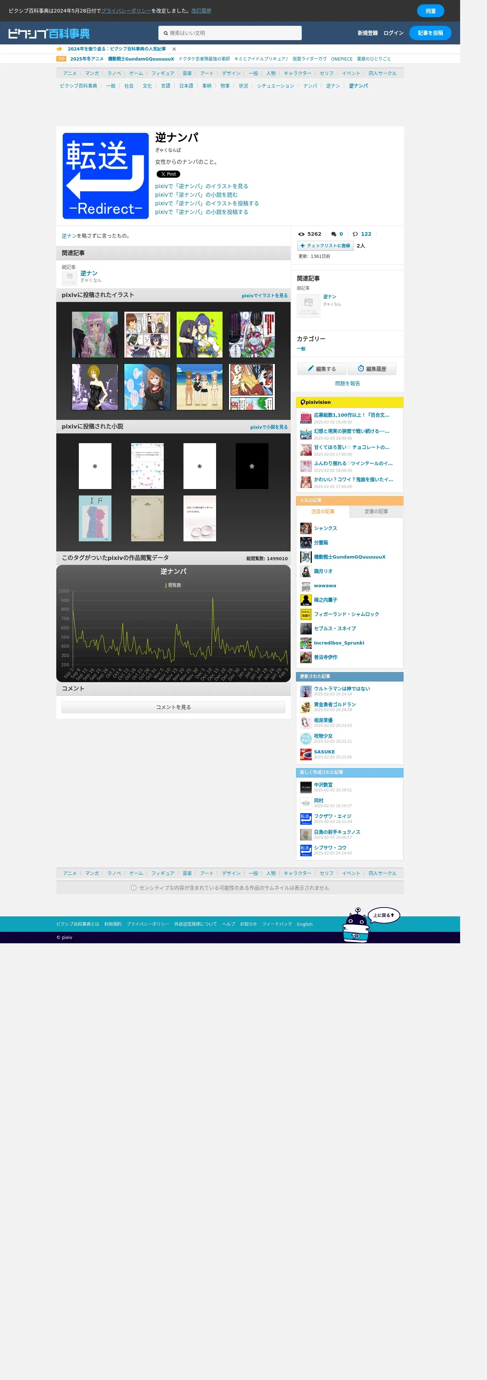Open the 編集履歴 history button
The image size is (487, 1380).
tap(372, 369)
